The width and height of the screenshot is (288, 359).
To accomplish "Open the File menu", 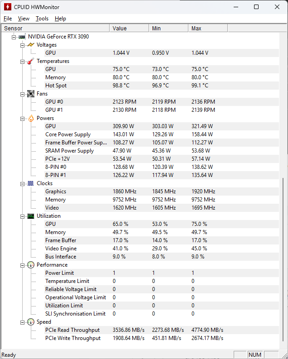I will coord(8,19).
